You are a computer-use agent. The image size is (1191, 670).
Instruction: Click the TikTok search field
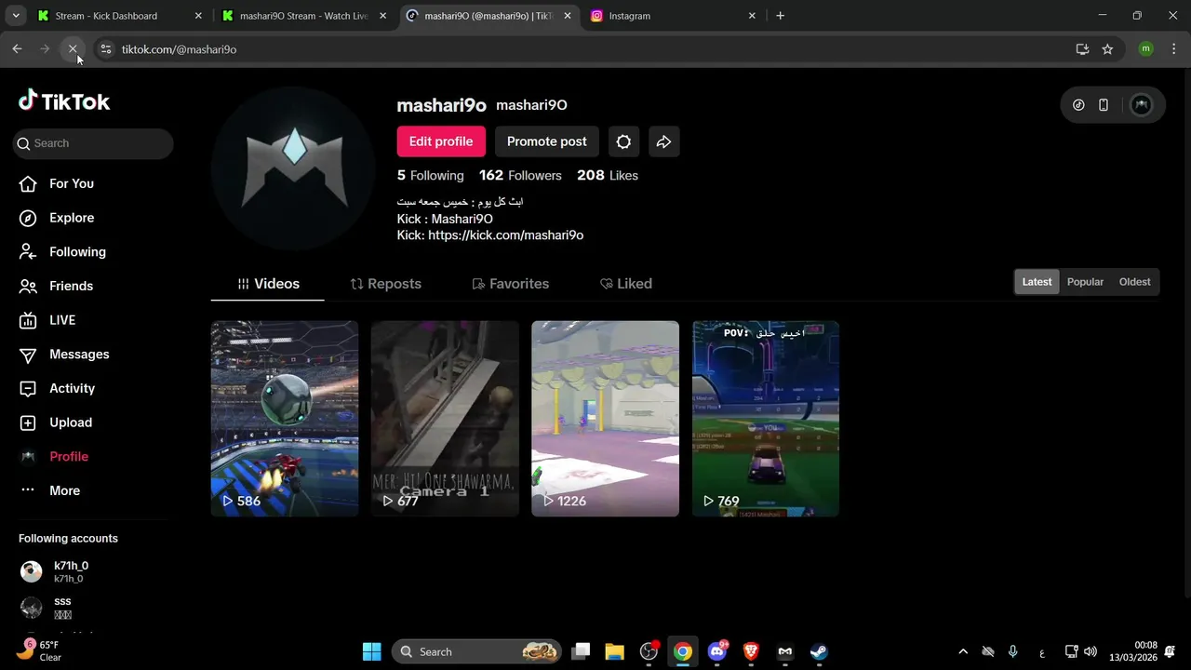93,143
